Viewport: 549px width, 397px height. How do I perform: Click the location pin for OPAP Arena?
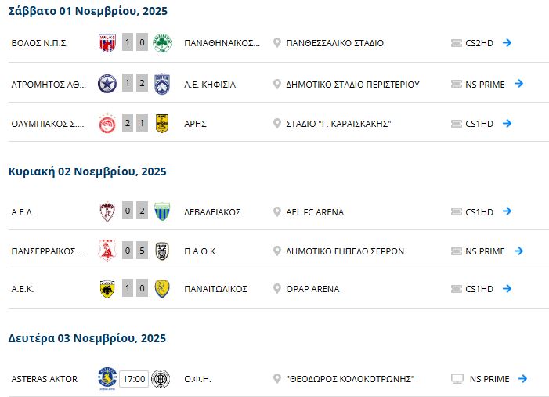point(277,289)
